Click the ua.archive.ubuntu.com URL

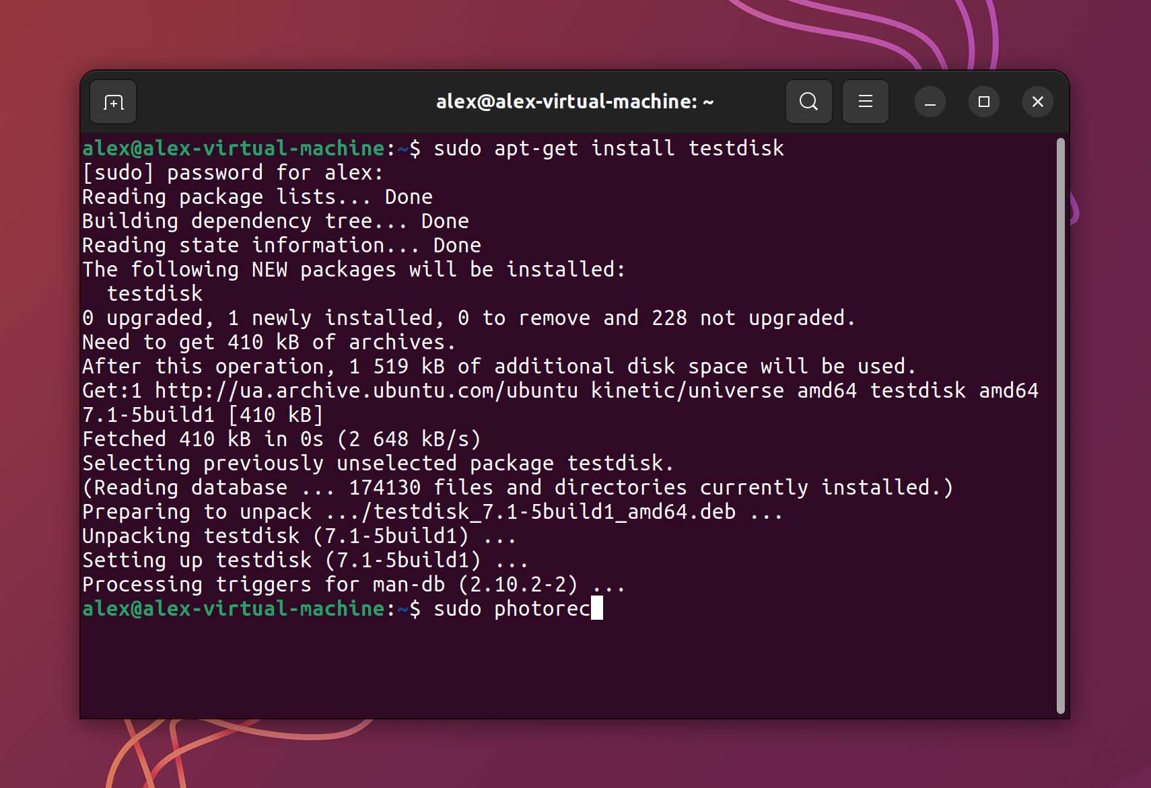point(366,390)
